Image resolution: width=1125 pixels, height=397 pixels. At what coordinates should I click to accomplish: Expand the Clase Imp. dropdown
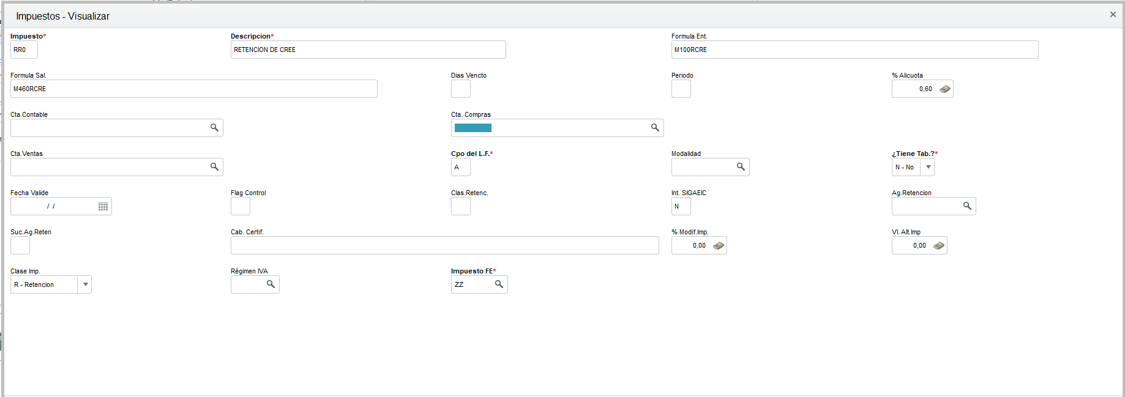[x=85, y=284]
